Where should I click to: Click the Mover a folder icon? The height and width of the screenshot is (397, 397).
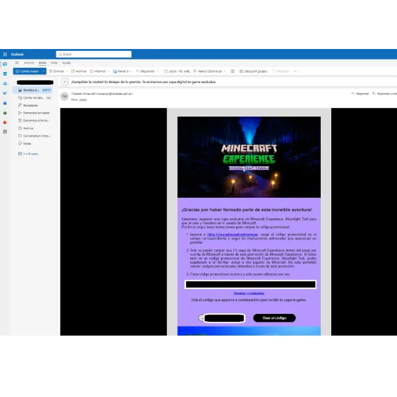(x=115, y=71)
